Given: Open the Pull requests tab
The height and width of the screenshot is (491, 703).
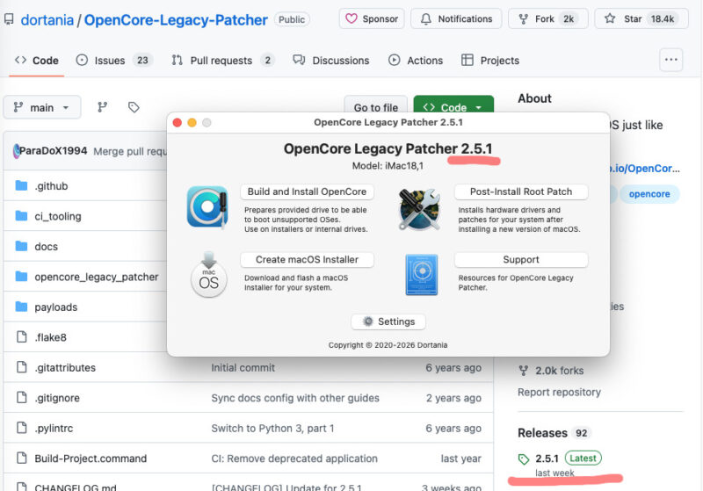Looking at the screenshot, I should (222, 61).
